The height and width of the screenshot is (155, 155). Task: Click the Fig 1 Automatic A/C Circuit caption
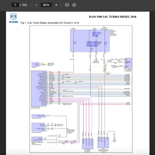50,23
